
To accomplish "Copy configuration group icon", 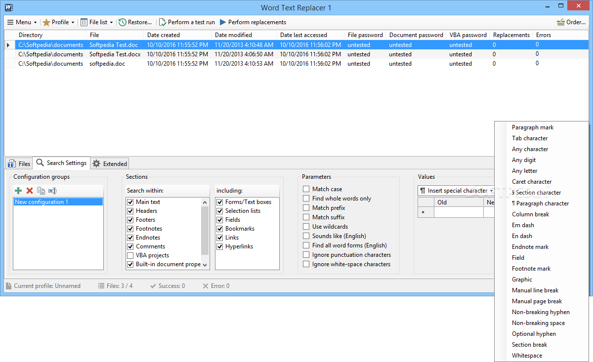I will pos(41,191).
